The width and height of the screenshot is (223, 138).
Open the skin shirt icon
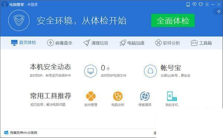201,4
